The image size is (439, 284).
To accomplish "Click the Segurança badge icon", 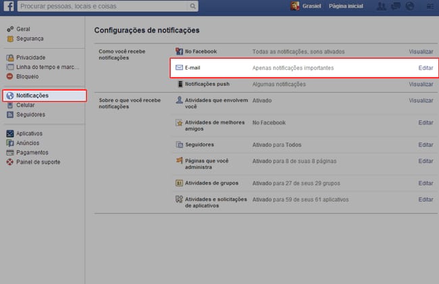I will click(10, 39).
